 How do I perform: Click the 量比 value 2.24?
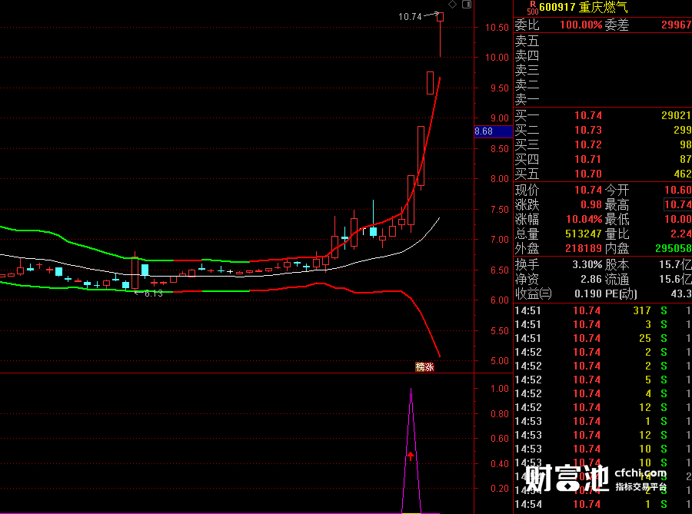pyautogui.click(x=681, y=234)
